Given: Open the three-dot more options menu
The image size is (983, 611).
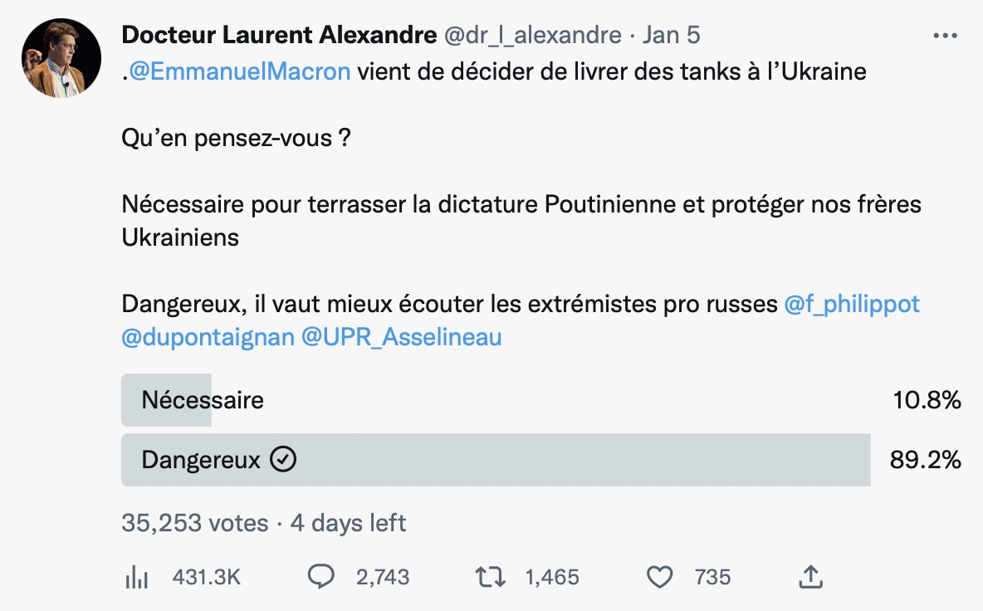Looking at the screenshot, I should pyautogui.click(x=945, y=36).
